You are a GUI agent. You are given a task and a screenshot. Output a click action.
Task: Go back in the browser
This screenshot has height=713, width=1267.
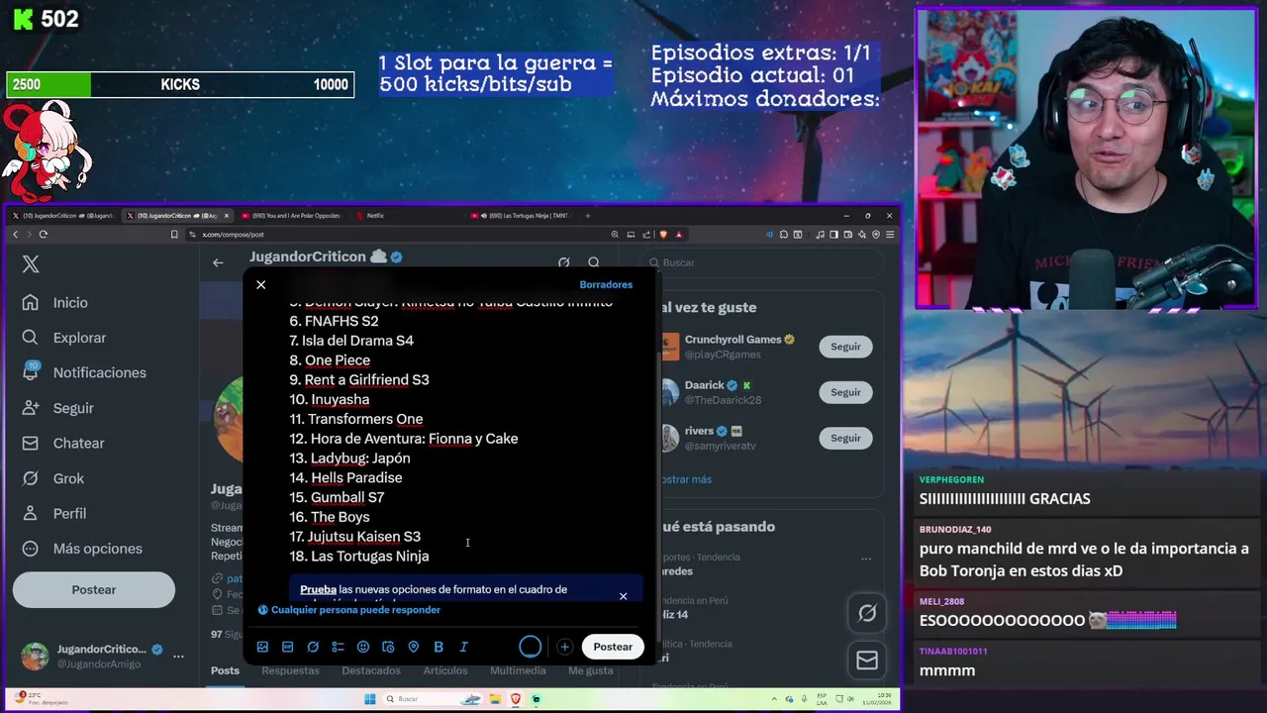point(15,235)
